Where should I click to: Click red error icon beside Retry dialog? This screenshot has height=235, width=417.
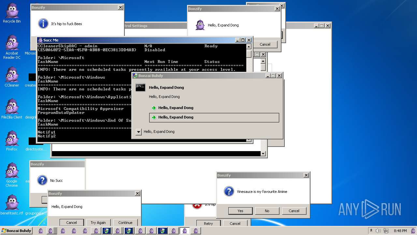point(197,205)
